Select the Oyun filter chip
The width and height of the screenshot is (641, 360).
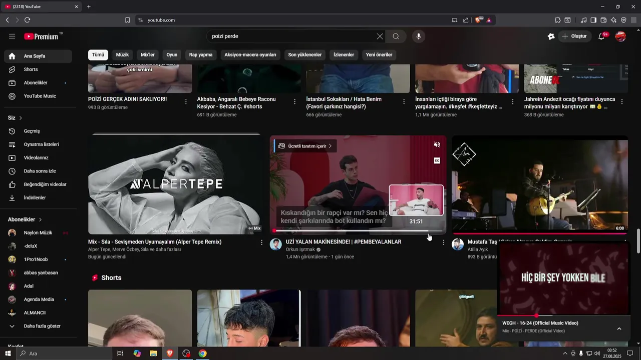click(x=172, y=54)
